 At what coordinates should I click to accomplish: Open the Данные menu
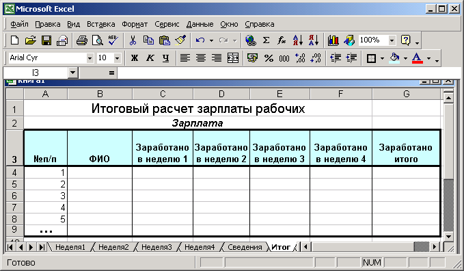coord(200,24)
